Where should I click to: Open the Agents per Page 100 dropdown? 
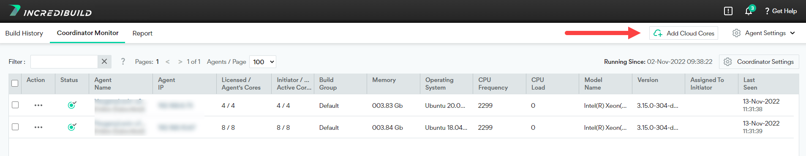(263, 62)
